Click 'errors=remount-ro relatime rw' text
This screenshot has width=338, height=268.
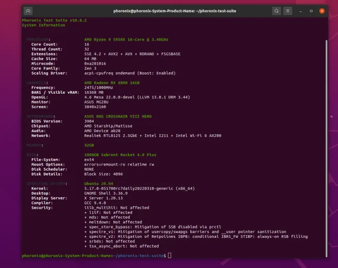click(119, 164)
